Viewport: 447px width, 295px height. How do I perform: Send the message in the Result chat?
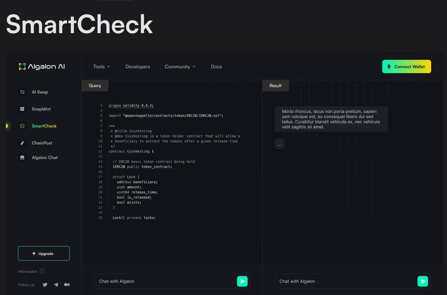(423, 281)
